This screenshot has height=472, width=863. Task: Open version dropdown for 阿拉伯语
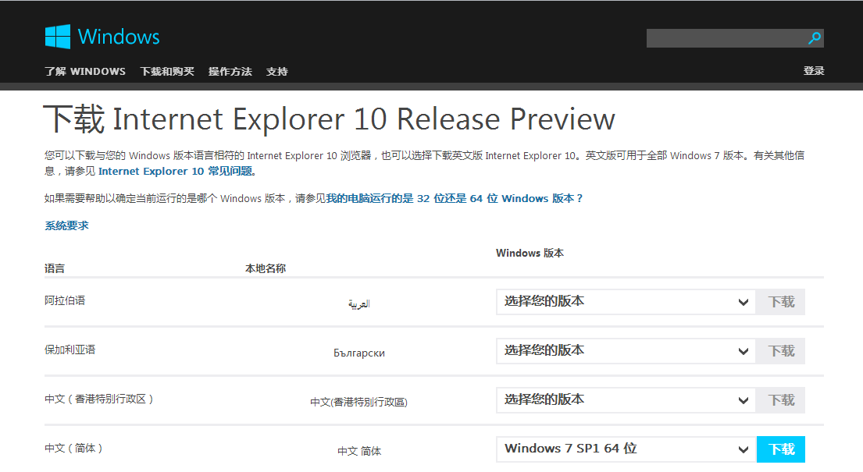point(626,301)
